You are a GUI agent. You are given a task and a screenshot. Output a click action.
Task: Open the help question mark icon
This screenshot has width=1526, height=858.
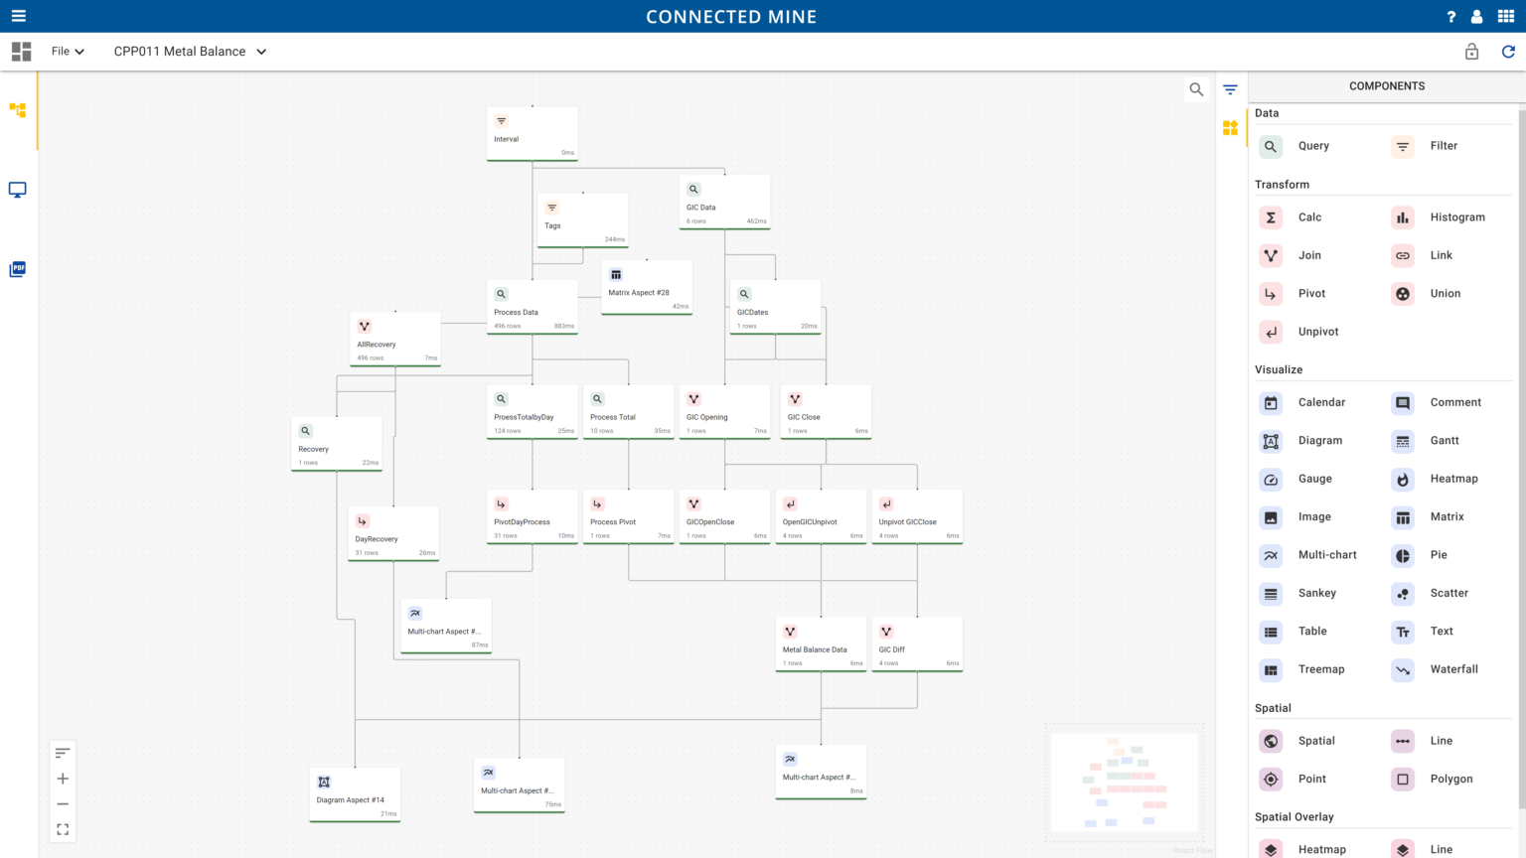1450,17
